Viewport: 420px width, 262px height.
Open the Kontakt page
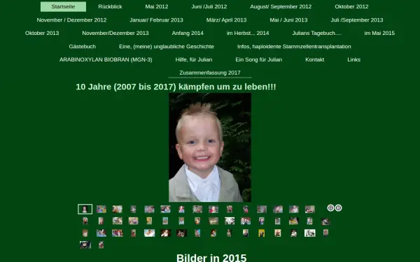tap(315, 59)
